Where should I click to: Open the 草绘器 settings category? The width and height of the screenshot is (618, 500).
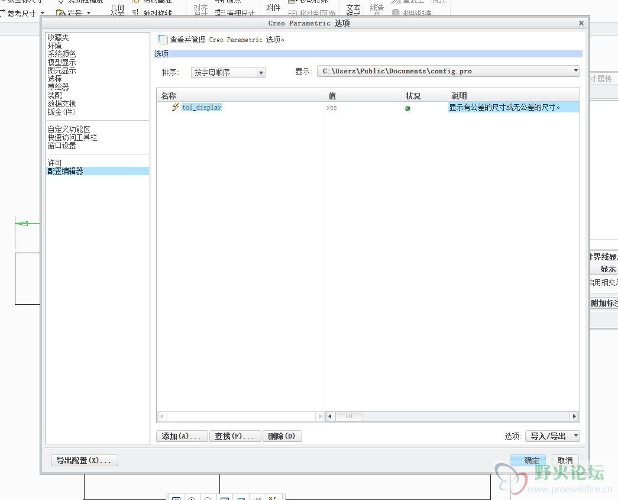click(x=58, y=87)
